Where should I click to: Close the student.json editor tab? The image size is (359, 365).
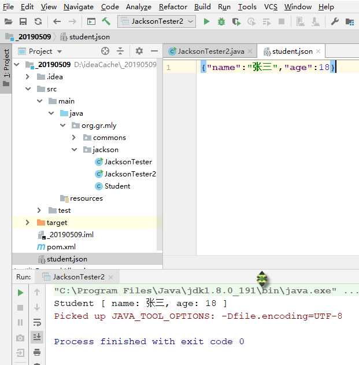319,51
